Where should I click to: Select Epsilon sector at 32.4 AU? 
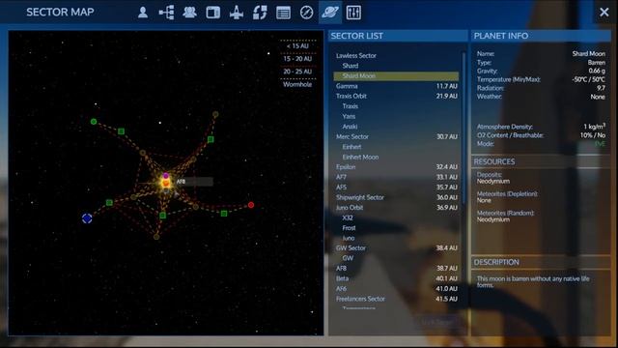pyautogui.click(x=396, y=167)
